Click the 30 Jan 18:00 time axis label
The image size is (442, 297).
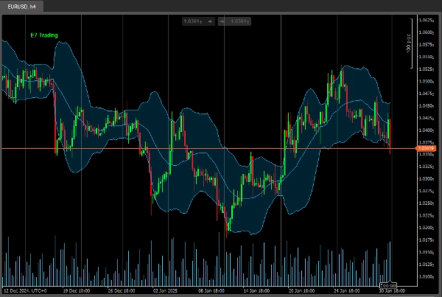[x=392, y=290]
